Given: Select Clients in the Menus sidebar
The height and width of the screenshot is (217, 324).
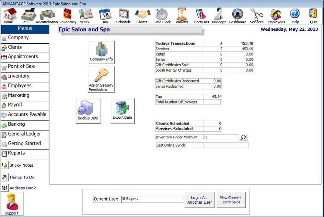Looking at the screenshot, I should 25,48.
